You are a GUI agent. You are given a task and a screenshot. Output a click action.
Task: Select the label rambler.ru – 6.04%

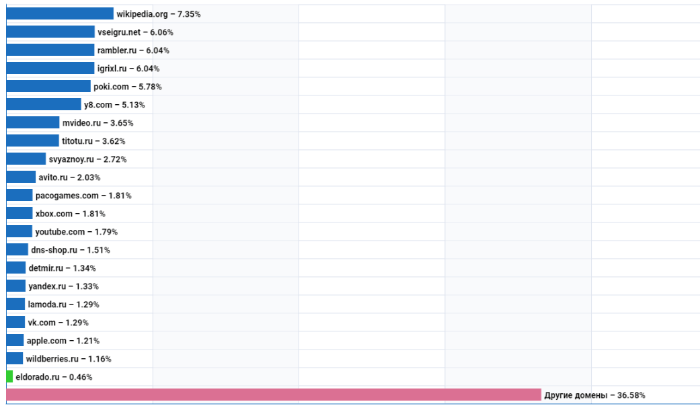click(x=133, y=50)
